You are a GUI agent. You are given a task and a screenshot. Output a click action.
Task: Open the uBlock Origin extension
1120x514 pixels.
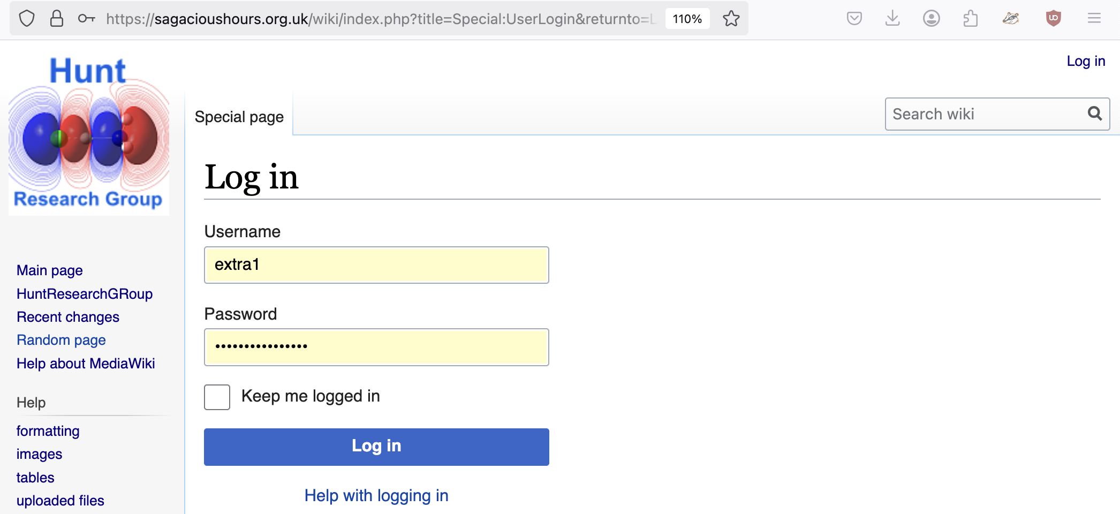tap(1053, 18)
